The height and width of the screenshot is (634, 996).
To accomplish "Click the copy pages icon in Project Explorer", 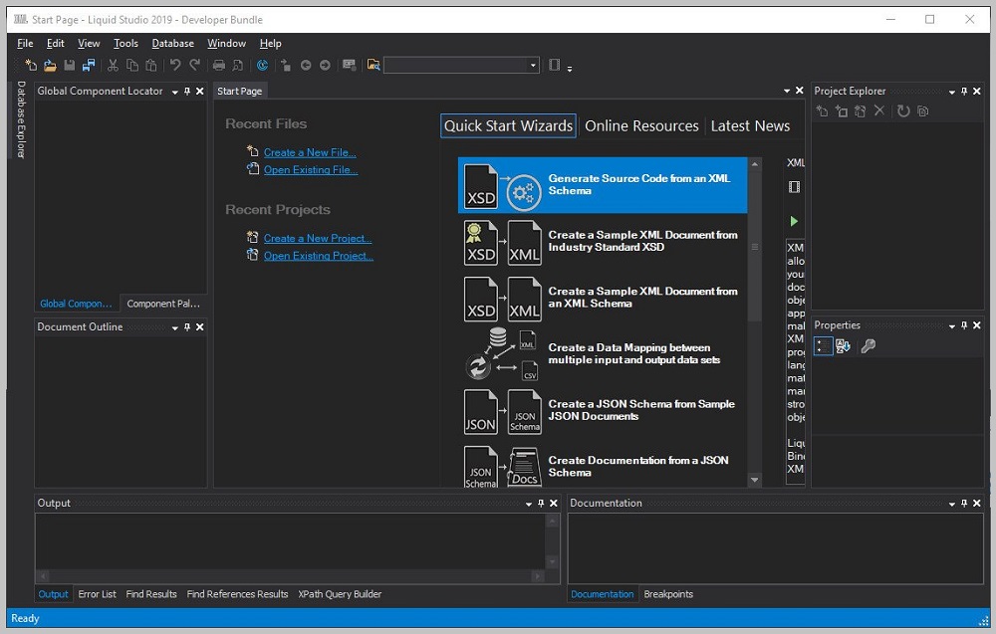I will (x=923, y=111).
